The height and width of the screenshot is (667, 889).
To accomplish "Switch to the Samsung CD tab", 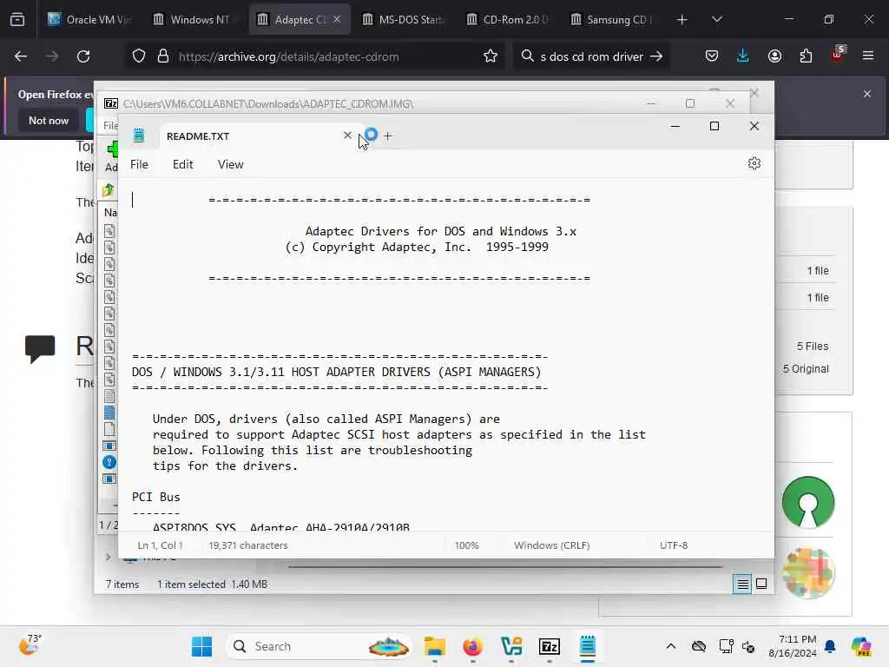I will 612,19.
